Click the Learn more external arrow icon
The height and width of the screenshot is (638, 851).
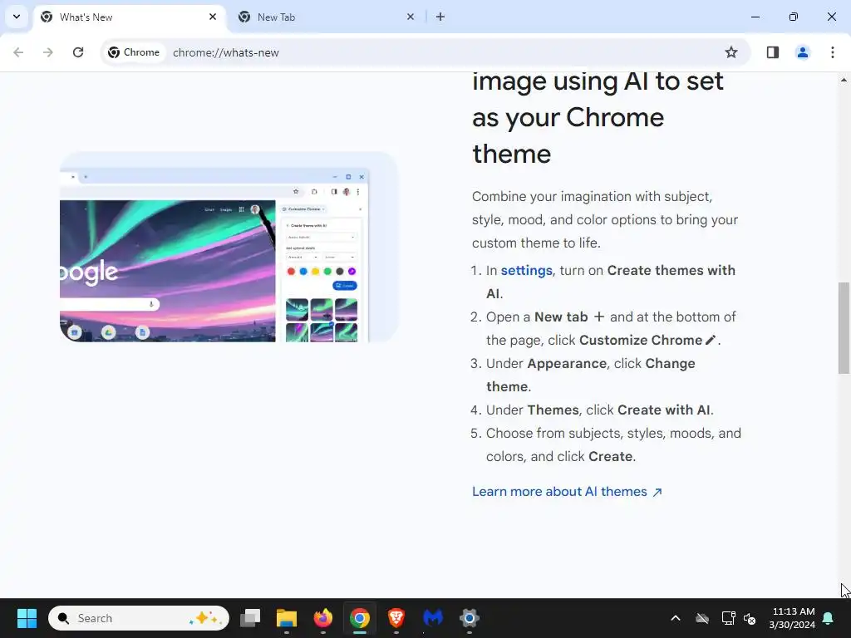pyautogui.click(x=657, y=492)
